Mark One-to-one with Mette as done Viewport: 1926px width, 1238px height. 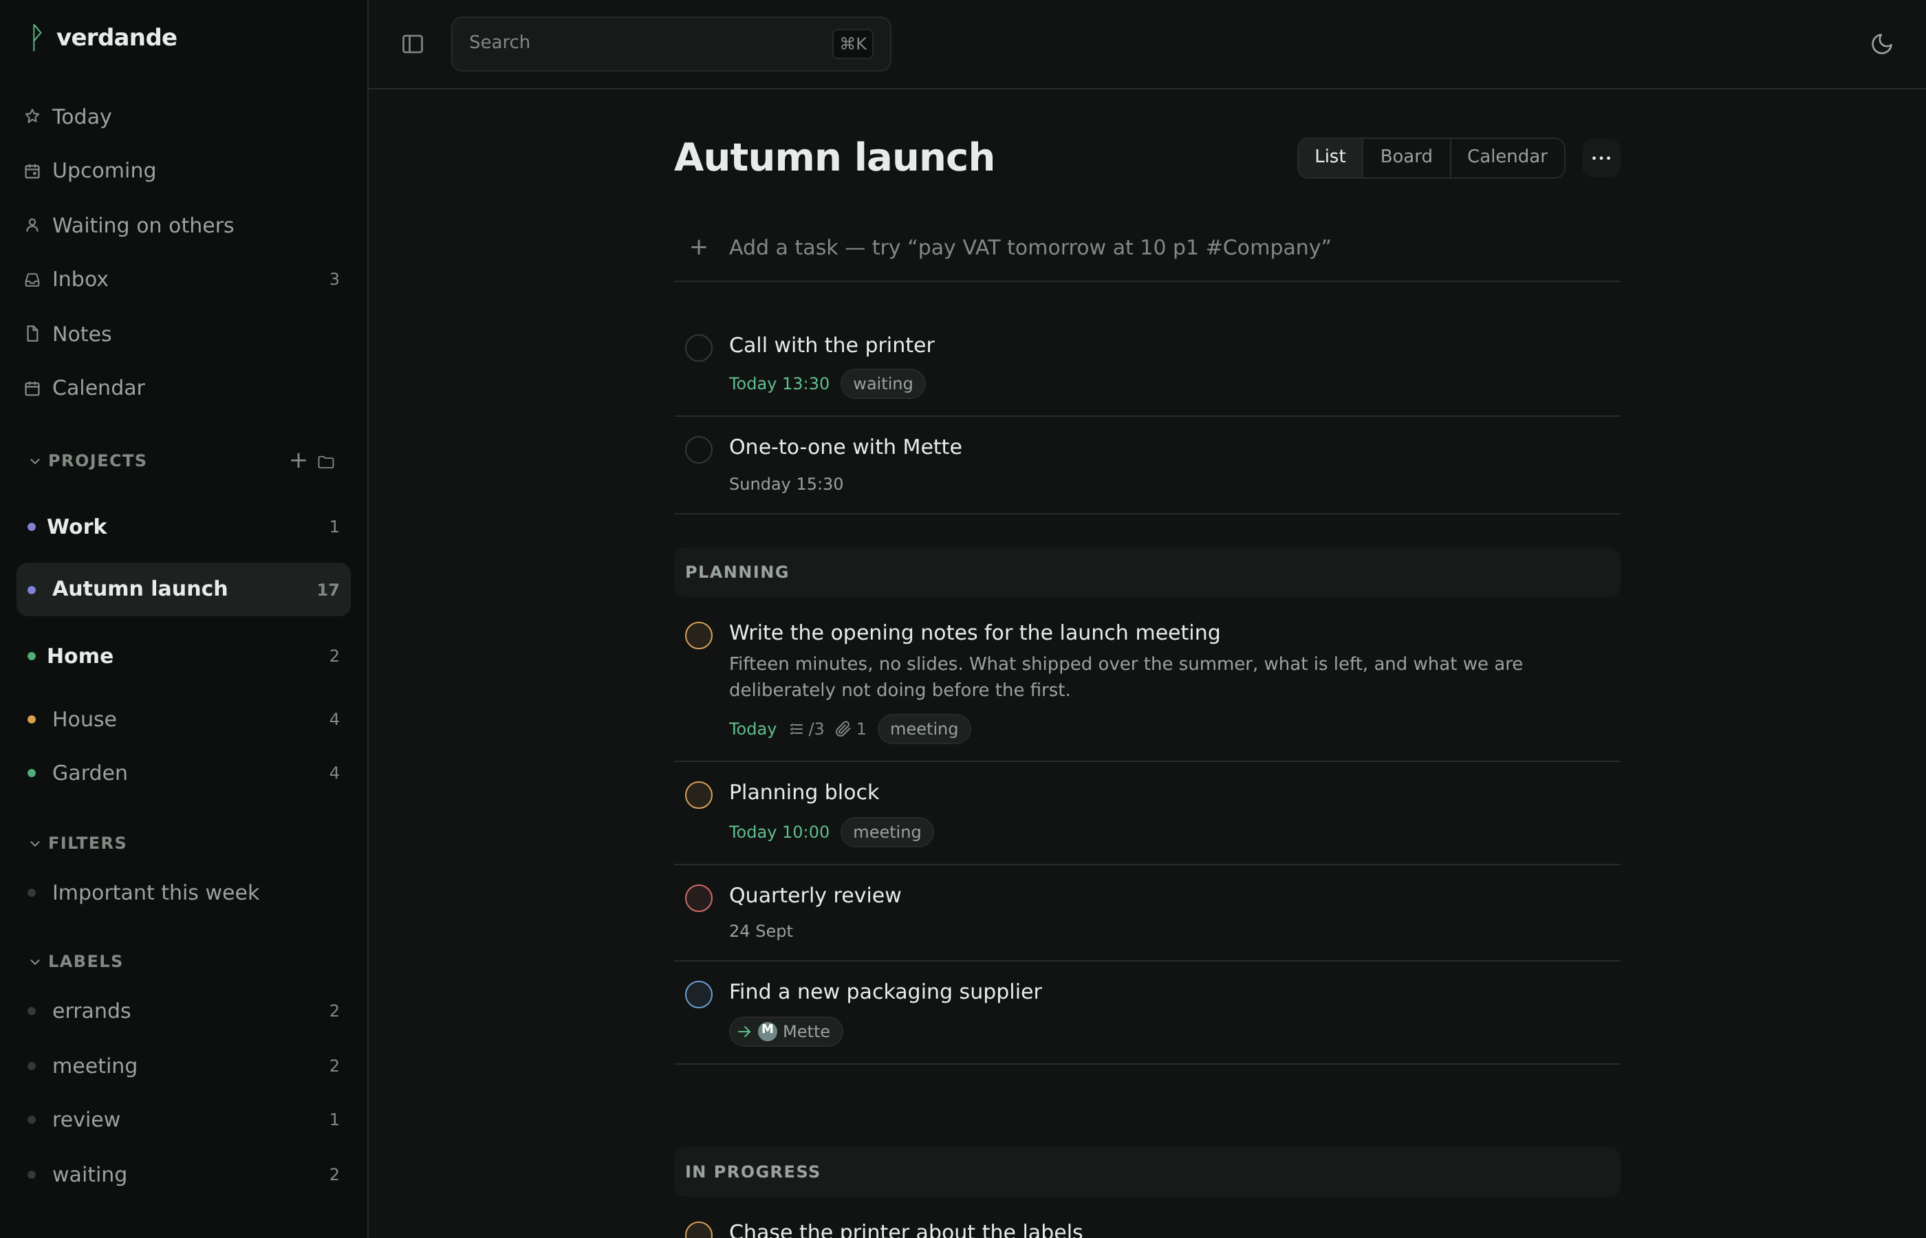(x=699, y=449)
